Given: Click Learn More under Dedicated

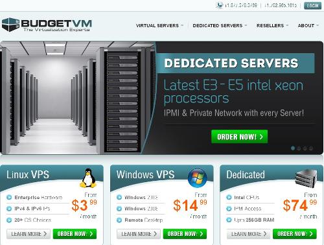Looking at the screenshot, I should pos(248,234).
